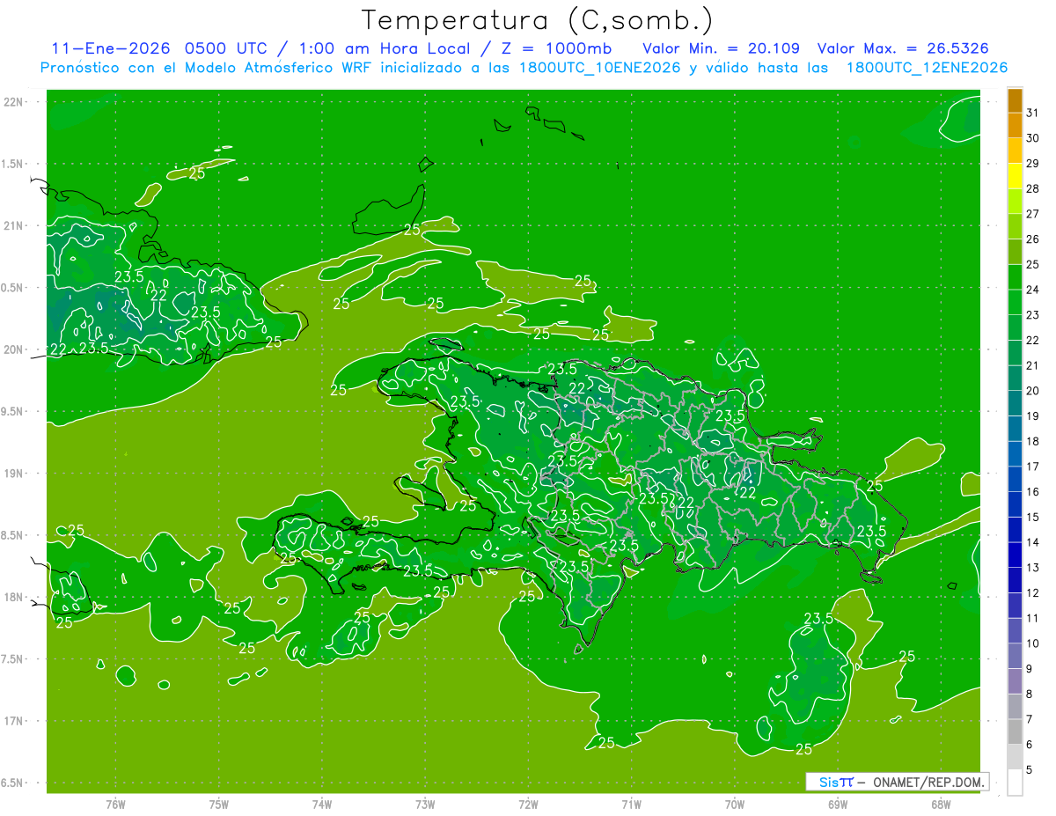Click the color bar label '28'
The image size is (1056, 816).
click(1032, 188)
